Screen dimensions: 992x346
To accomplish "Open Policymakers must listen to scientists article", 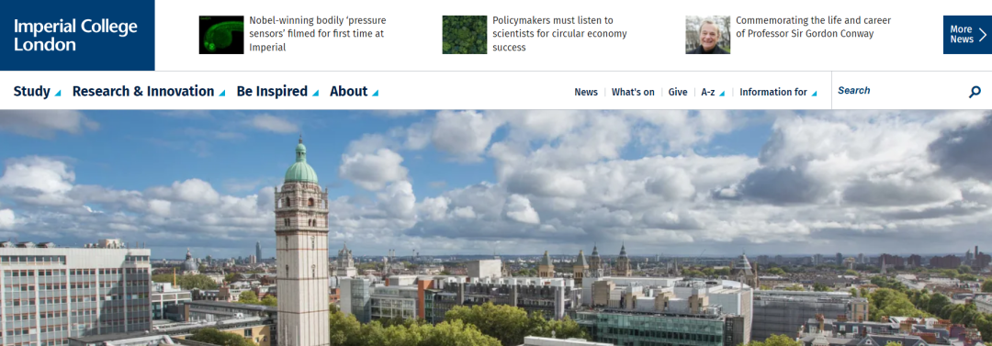I will 560,34.
